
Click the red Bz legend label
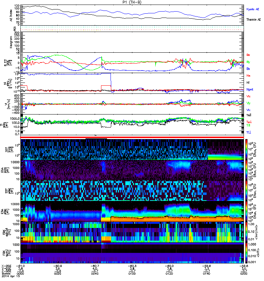pyautogui.click(x=248, y=55)
